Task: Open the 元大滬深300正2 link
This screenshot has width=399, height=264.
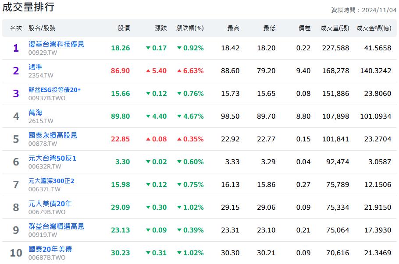Action: 51,181
